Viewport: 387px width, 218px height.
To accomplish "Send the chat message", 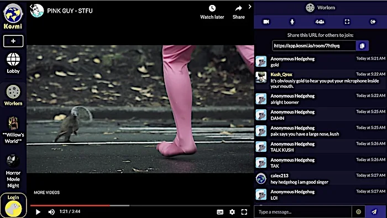I will [x=374, y=212].
